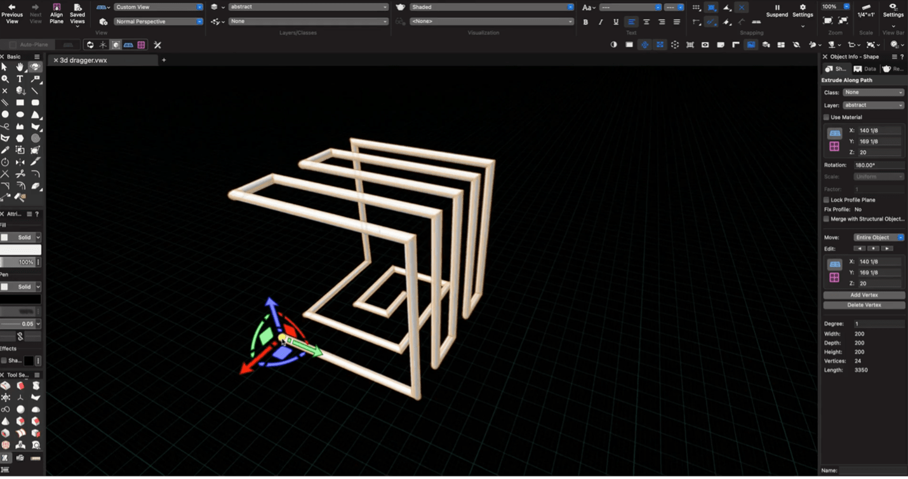Select the 3d dragger.vwx document tab
The image size is (908, 479).
pyautogui.click(x=102, y=60)
